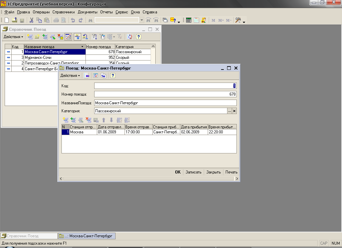Toggle the edit-in-dialog button in Справочник toolbar
This screenshot has height=248, width=342.
tap(68, 37)
